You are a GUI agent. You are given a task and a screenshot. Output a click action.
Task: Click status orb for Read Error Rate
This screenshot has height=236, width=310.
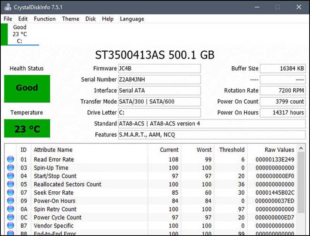coord(10,159)
